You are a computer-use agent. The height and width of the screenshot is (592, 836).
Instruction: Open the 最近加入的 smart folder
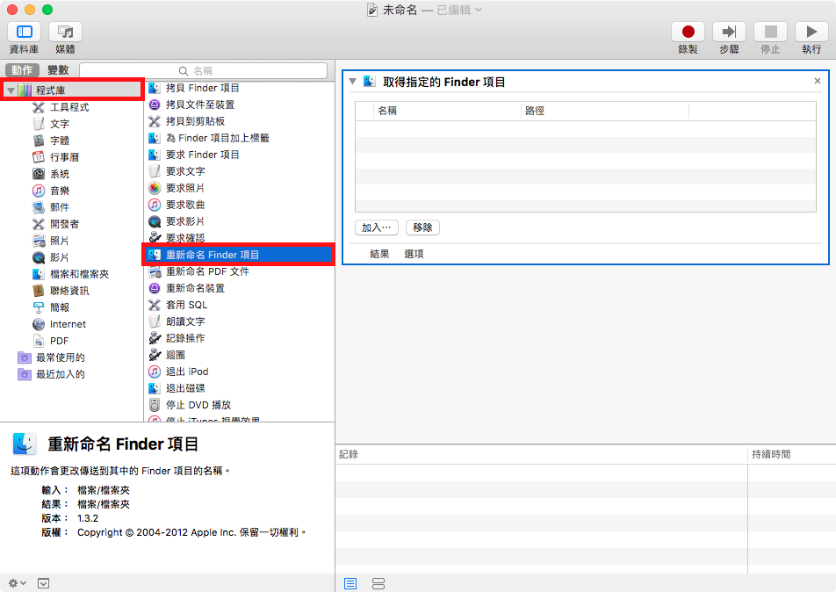click(x=61, y=374)
